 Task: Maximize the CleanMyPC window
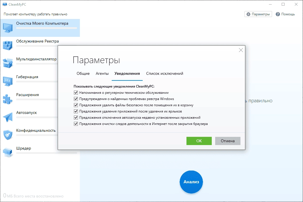click(283, 4)
